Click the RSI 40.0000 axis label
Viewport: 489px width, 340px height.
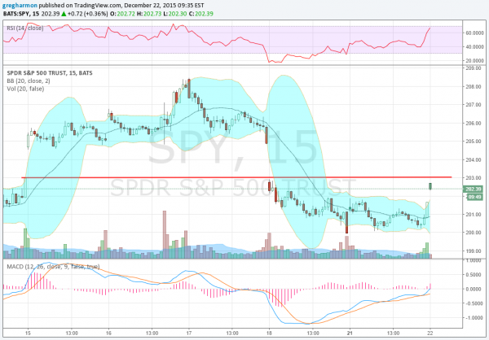[474, 46]
